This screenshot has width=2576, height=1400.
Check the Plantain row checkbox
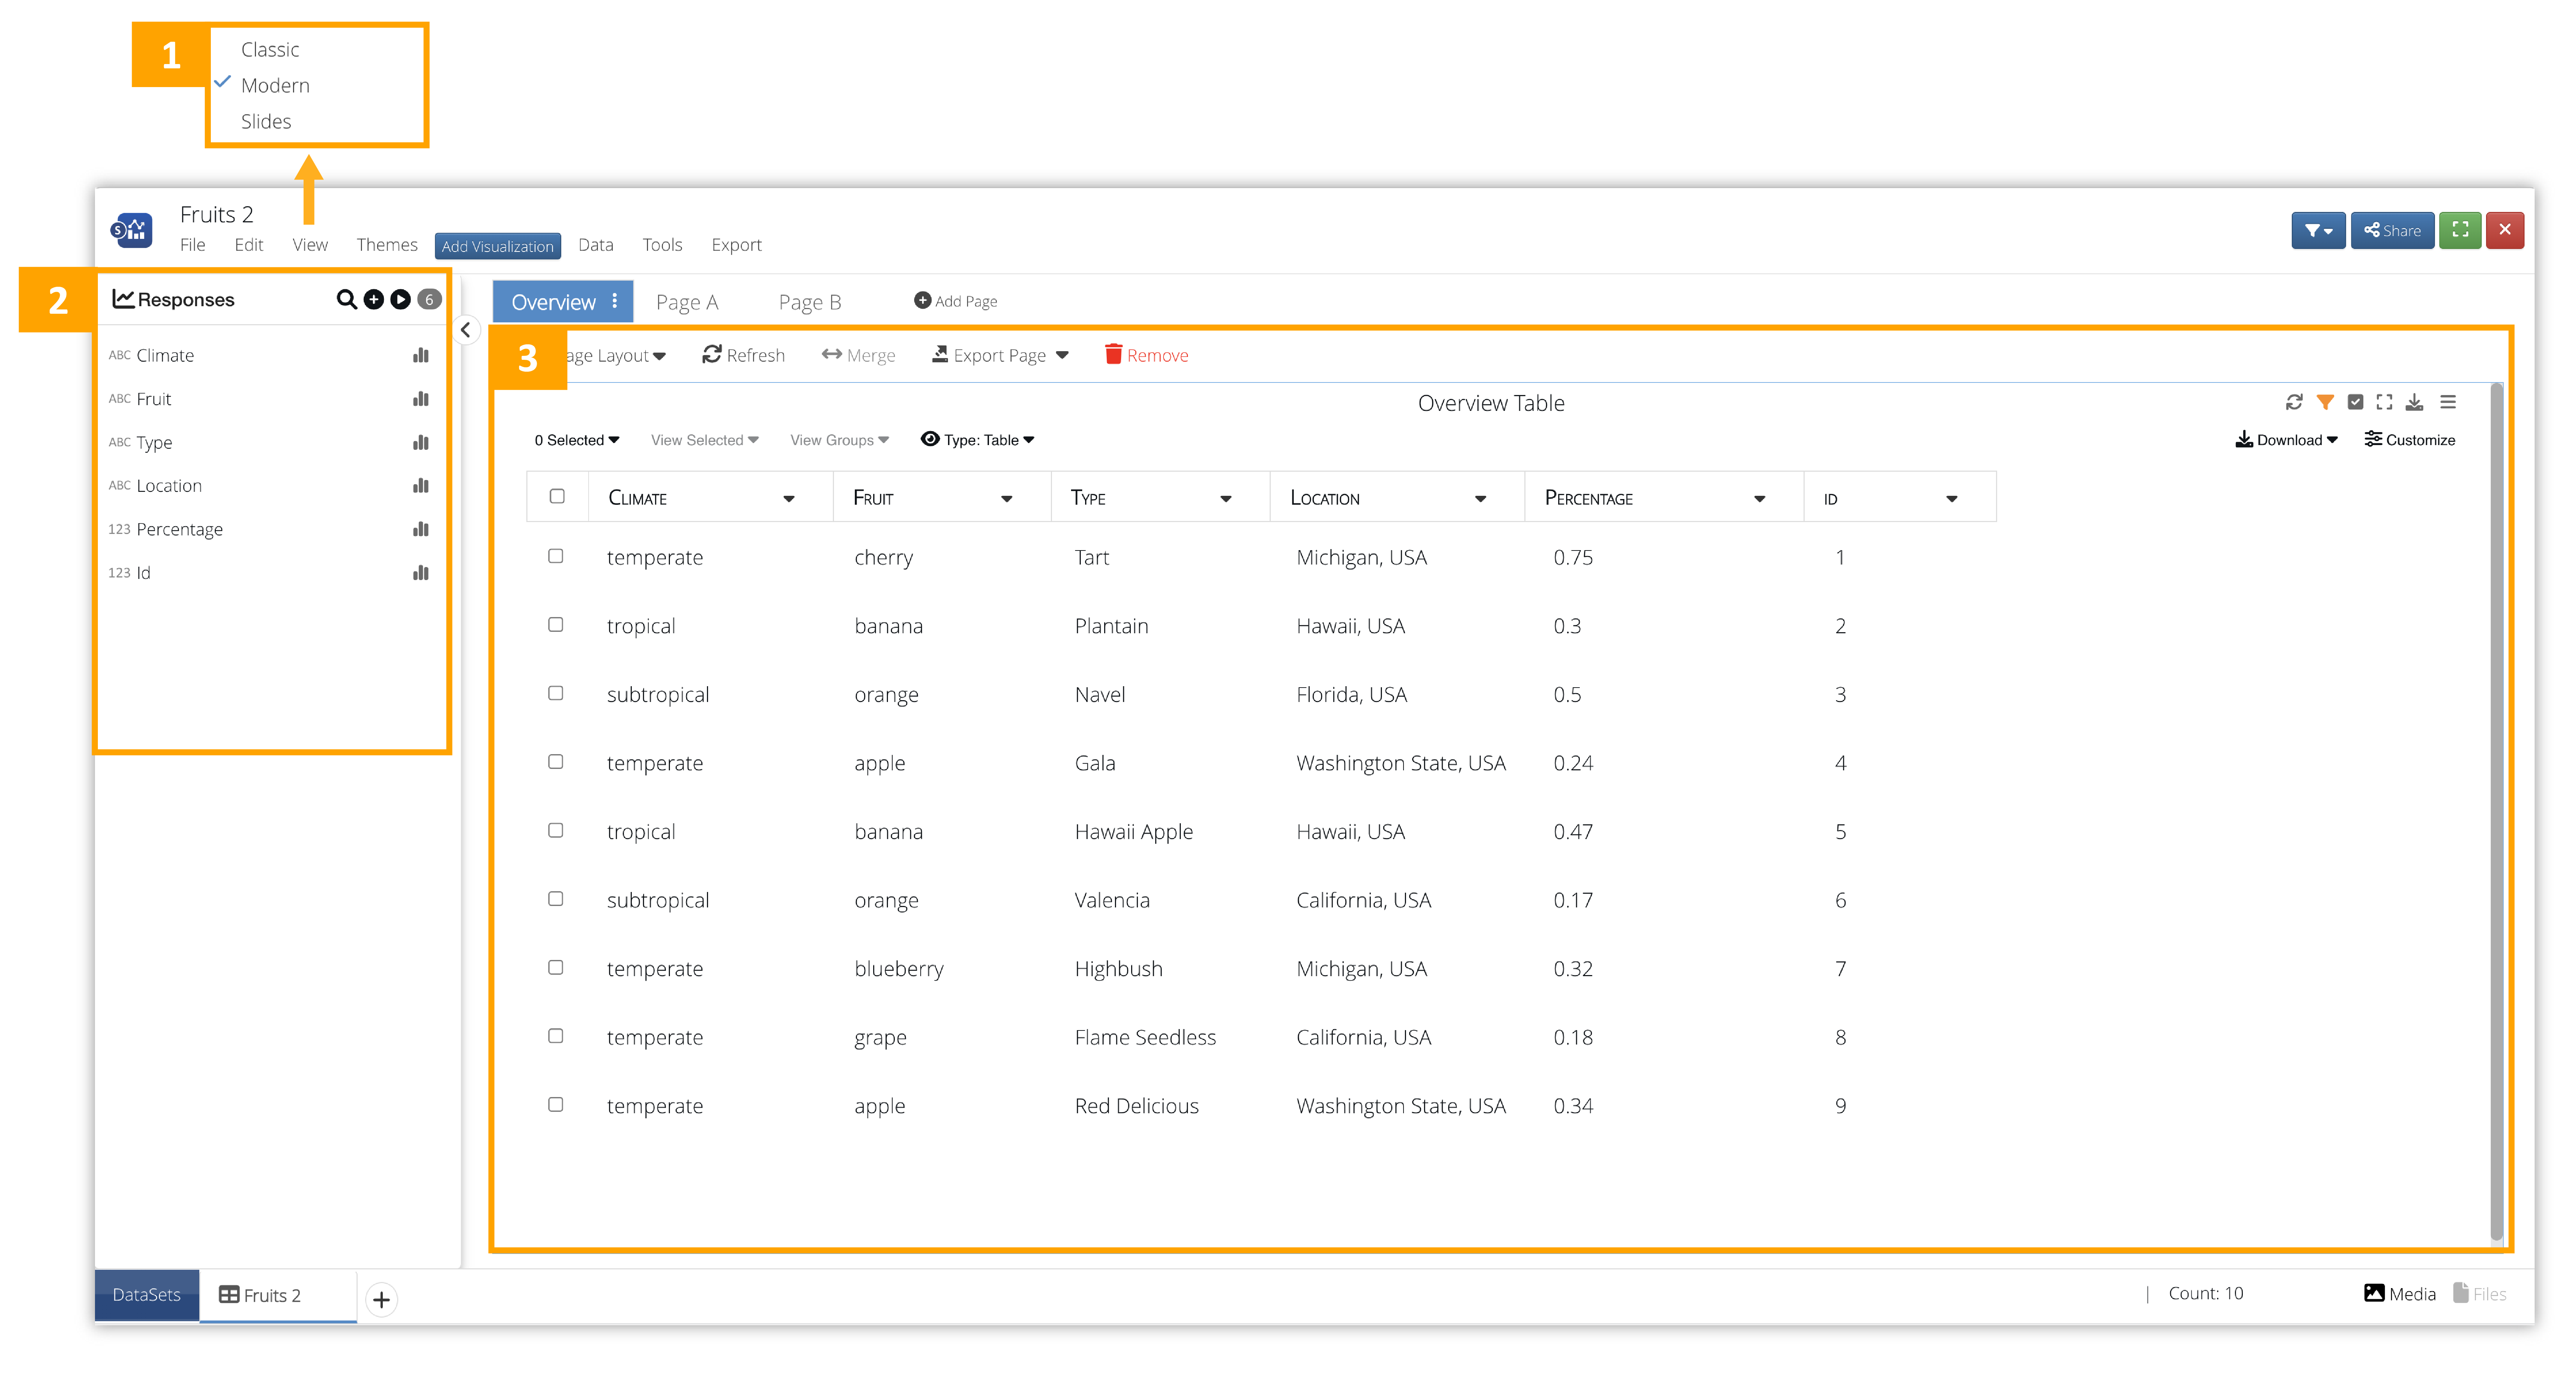coord(556,625)
